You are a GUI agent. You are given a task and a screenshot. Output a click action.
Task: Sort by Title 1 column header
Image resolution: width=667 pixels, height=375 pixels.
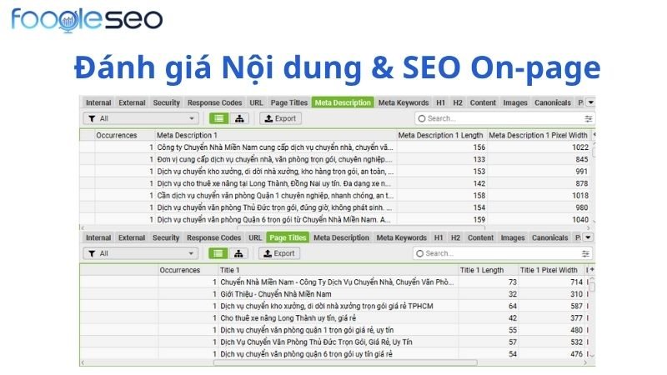point(339,270)
